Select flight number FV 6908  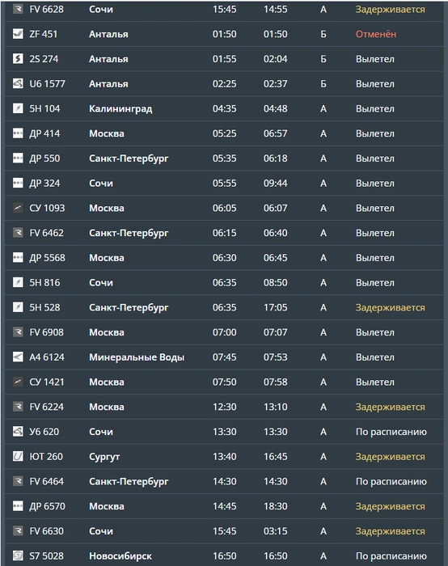tap(46, 332)
